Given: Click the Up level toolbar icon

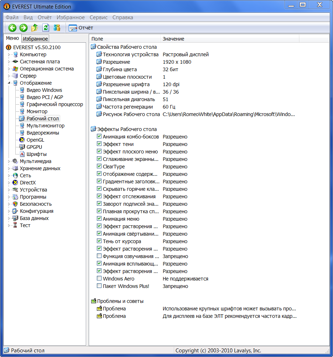Looking at the screenshot, I should 35,28.
